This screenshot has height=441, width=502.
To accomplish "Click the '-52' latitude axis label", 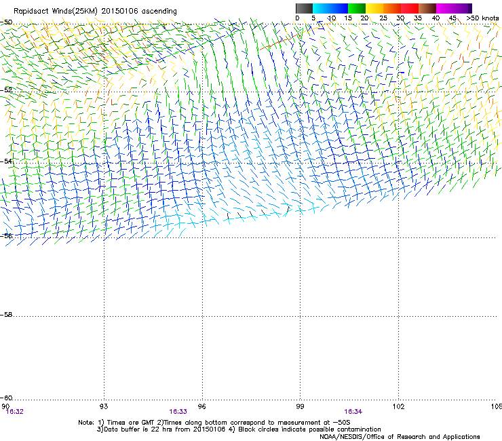I will (x=6, y=90).
